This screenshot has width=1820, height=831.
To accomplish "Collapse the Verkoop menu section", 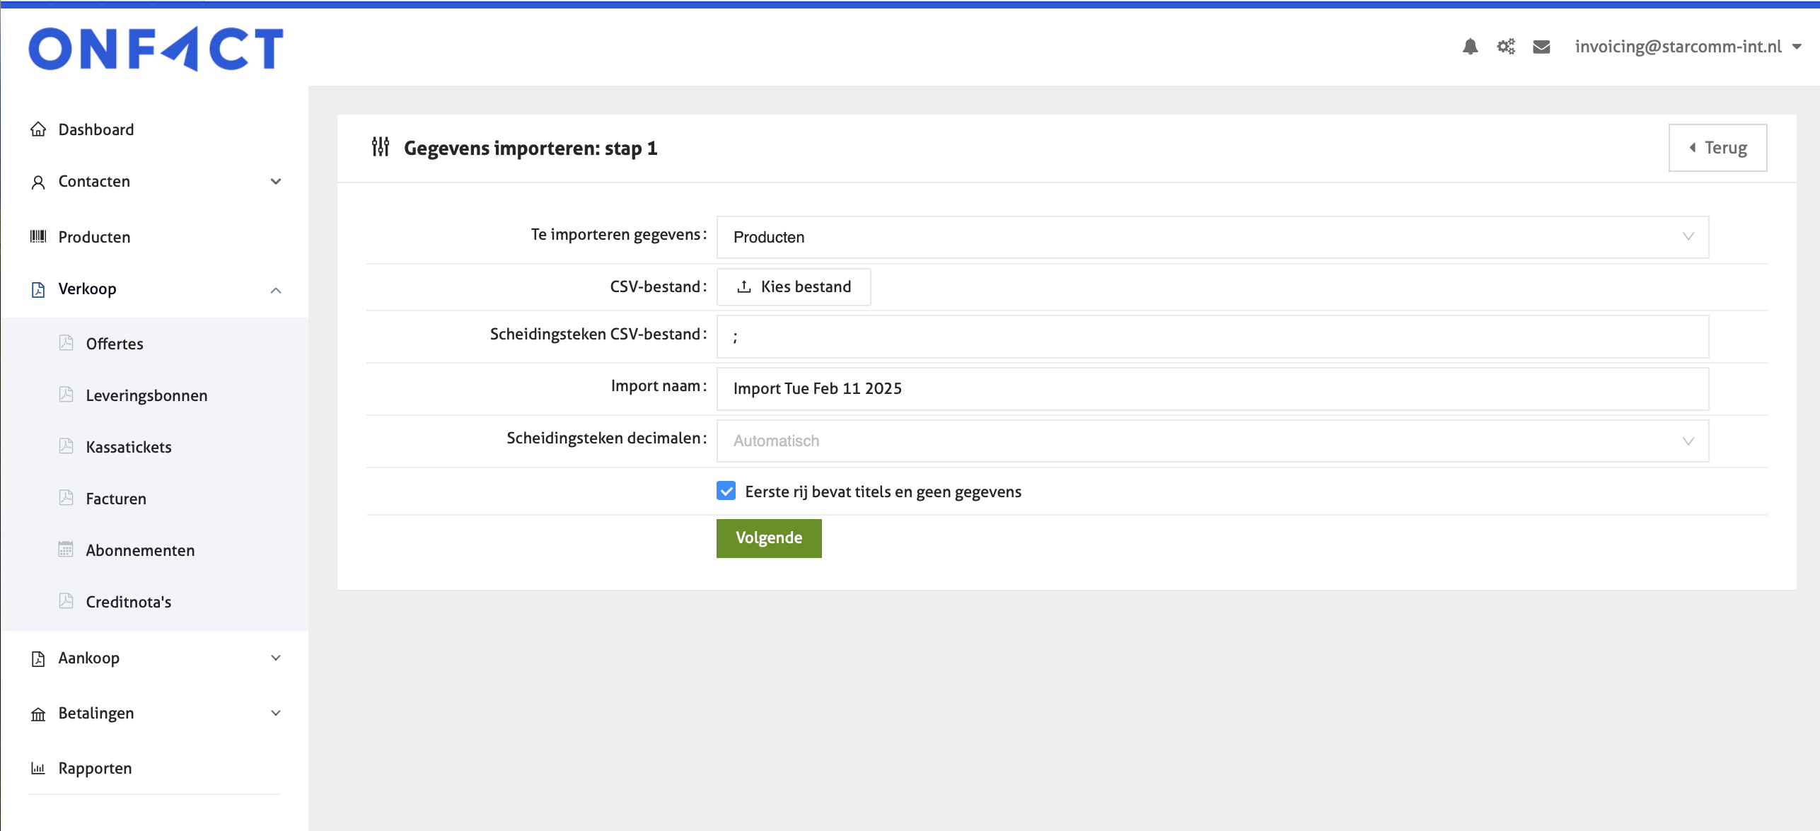I will 276,289.
